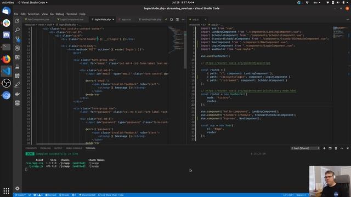351x197 pixels.
Task: Maximize panel with the up chevron
Action: click(x=342, y=148)
